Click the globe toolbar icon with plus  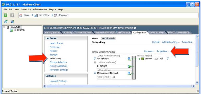(x=12, y=22)
